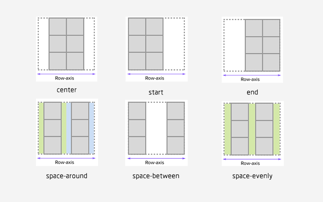Click leftmost green strip in space-around diagram
Image resolution: width=323 pixels, height=202 pixels.
(x=41, y=128)
